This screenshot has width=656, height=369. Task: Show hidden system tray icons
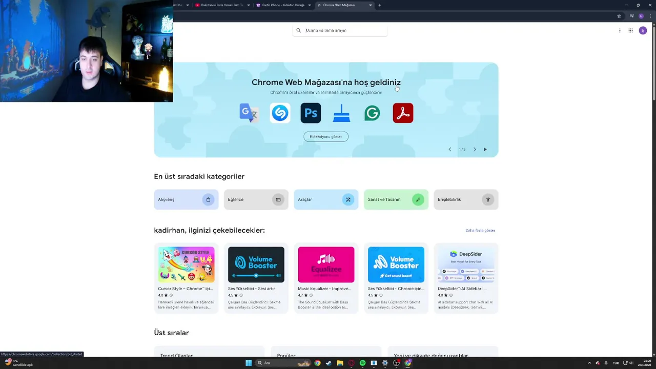tap(589, 363)
